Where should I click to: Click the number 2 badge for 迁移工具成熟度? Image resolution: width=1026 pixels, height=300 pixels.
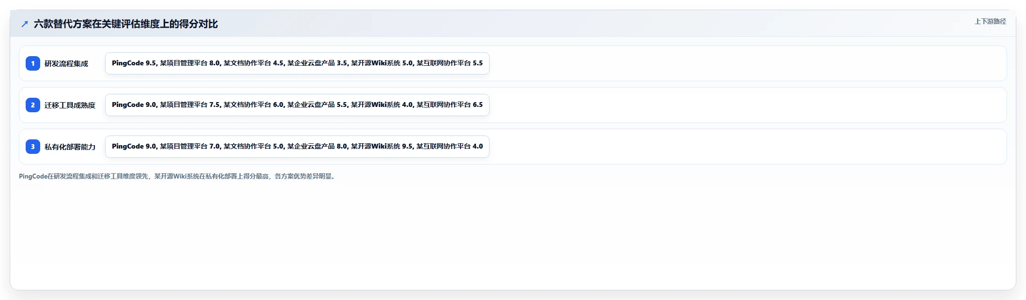coord(33,105)
